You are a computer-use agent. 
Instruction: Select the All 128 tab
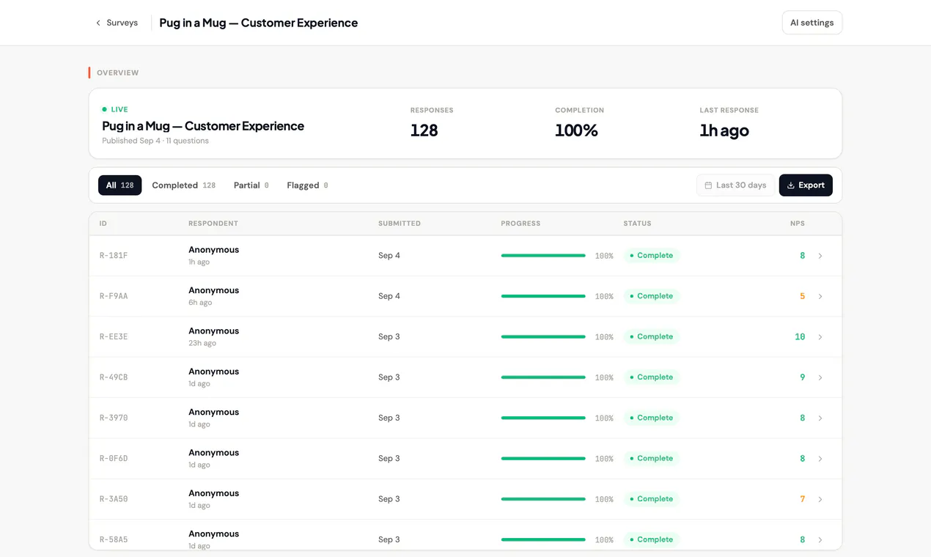(119, 185)
